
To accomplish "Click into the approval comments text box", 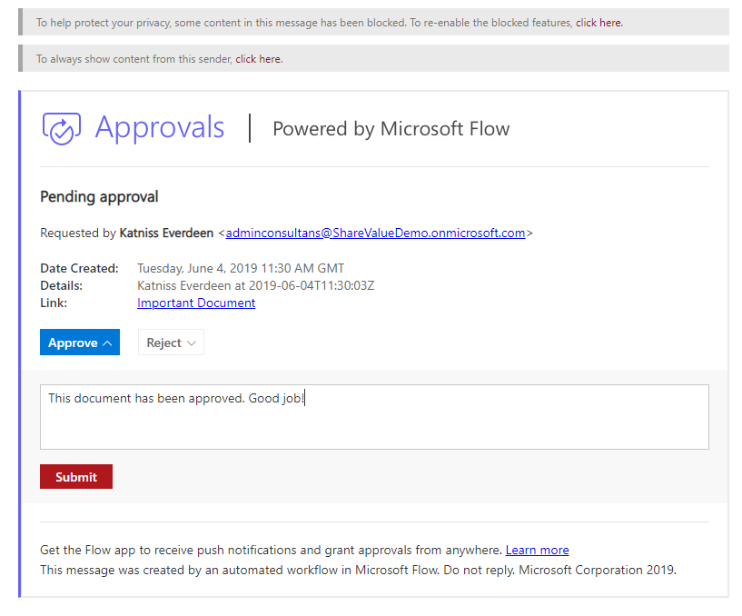I will [374, 417].
